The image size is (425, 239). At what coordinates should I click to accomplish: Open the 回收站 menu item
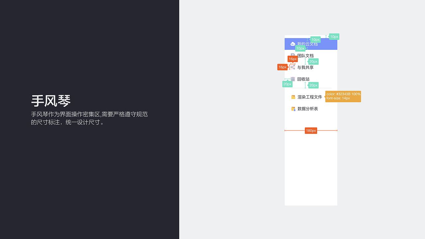(x=311, y=79)
